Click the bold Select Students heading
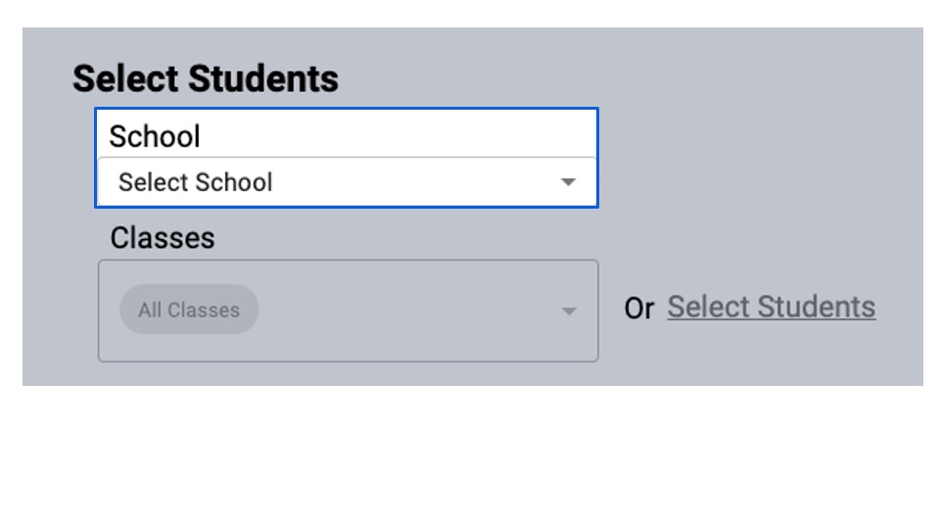Viewport: 940px width, 529px height. pyautogui.click(x=206, y=78)
